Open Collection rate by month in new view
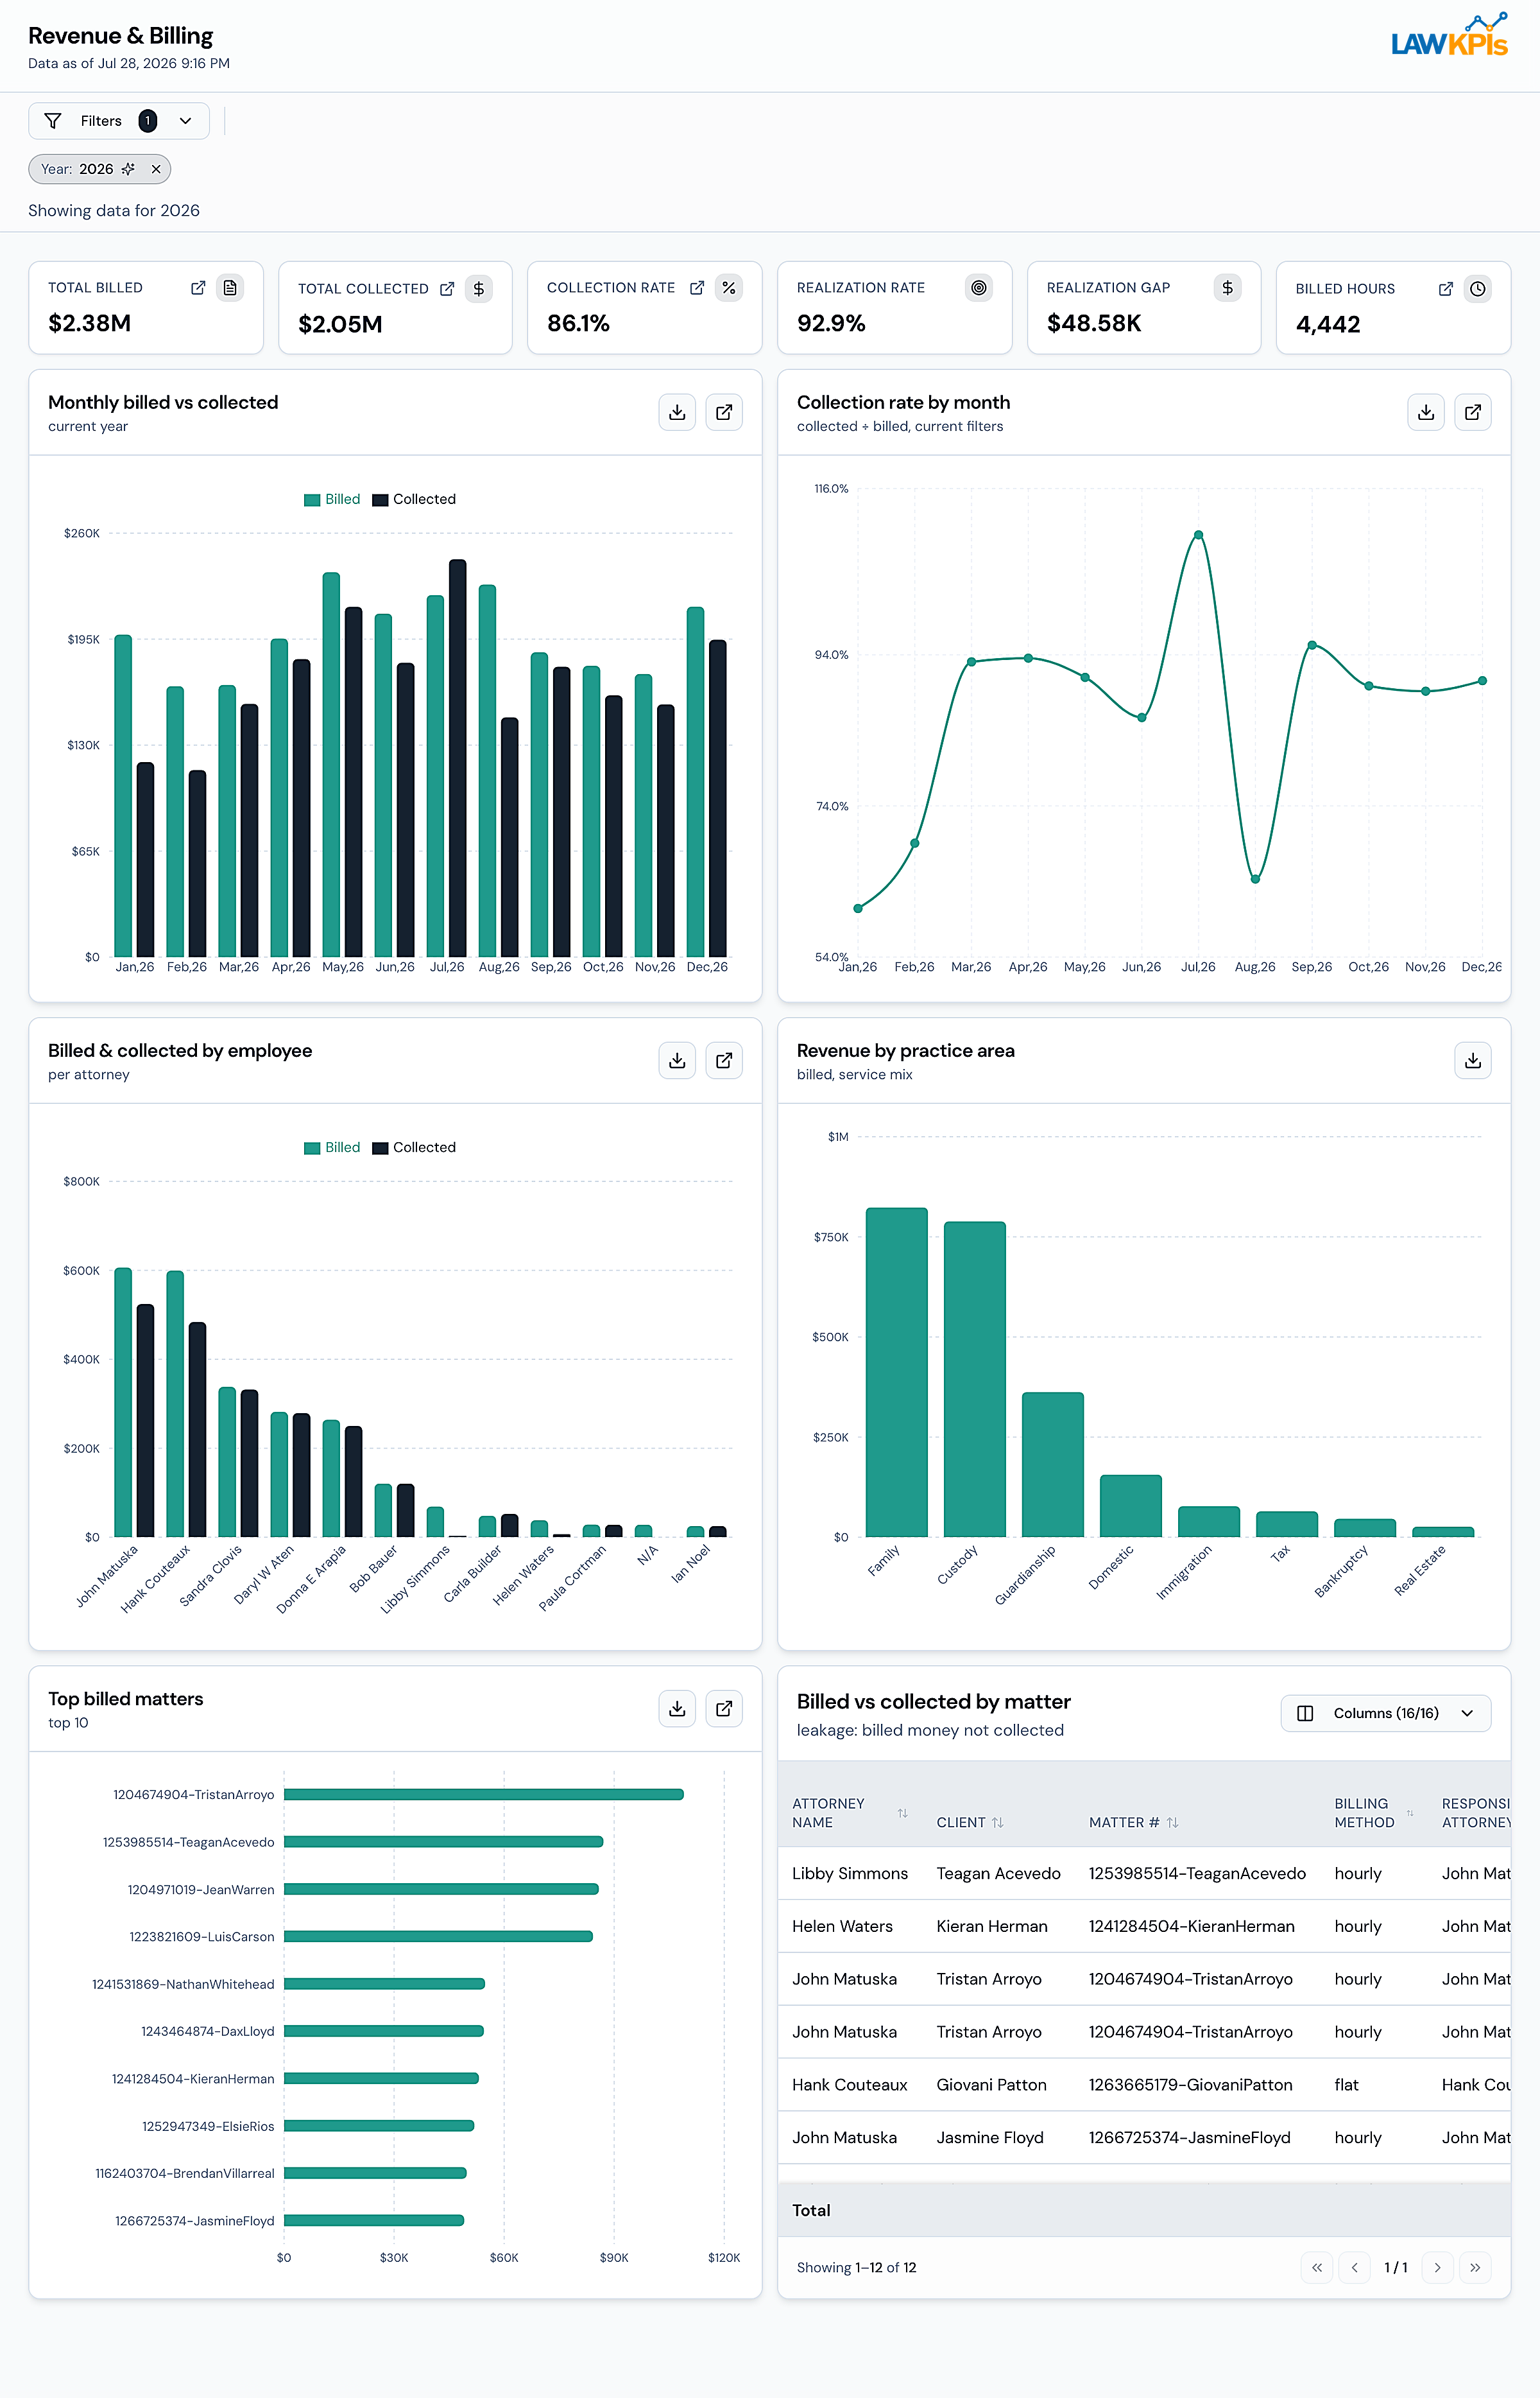1540x2398 pixels. point(1473,412)
